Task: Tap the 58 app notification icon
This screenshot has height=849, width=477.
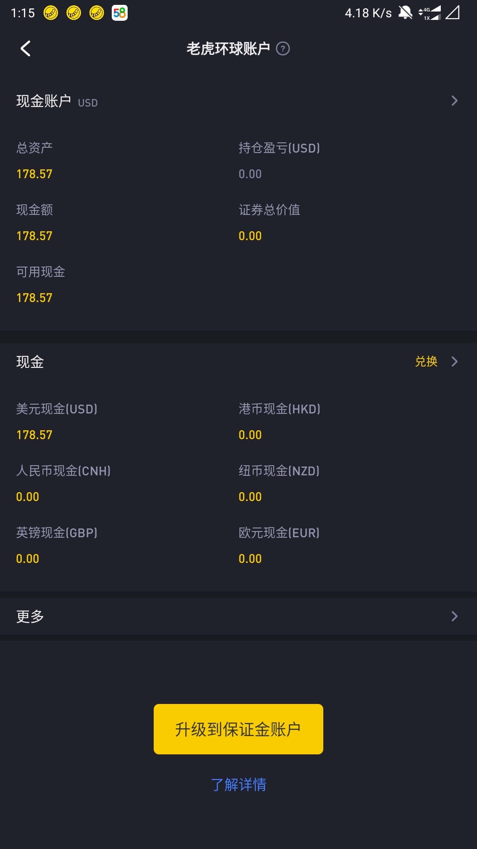Action: pos(120,13)
